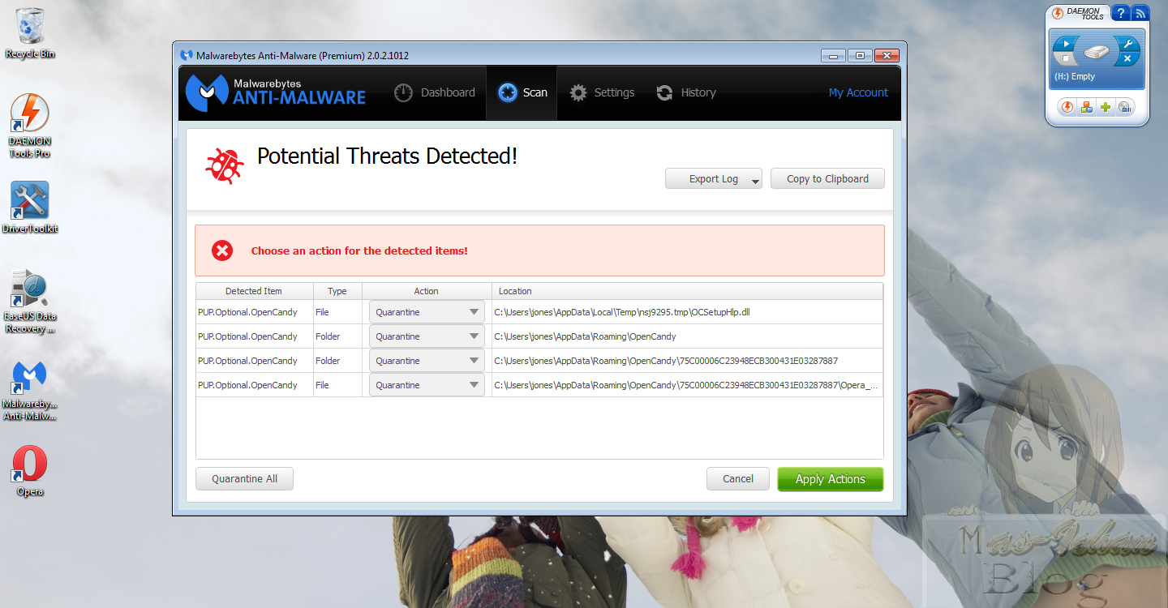Sort by the Action column header
The height and width of the screenshot is (608, 1168).
(427, 291)
